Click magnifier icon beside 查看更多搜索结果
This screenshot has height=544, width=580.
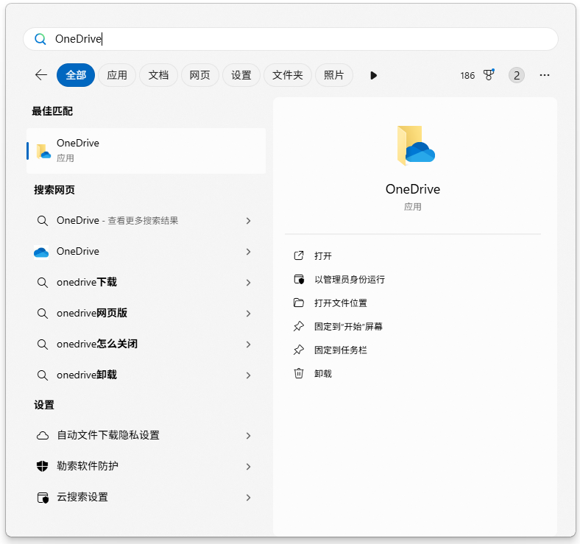tap(43, 221)
